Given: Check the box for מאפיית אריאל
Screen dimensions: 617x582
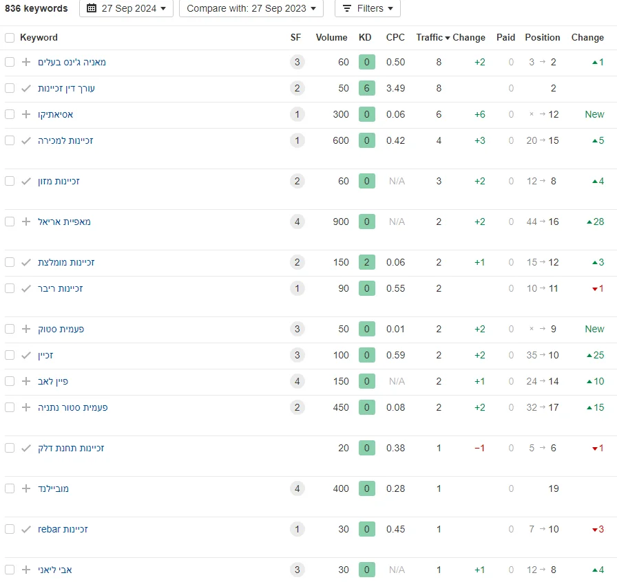Looking at the screenshot, I should (x=10, y=222).
